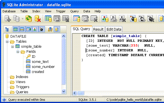Click the tree panel scroll down arrow
The image size is (164, 103).
[63, 91]
